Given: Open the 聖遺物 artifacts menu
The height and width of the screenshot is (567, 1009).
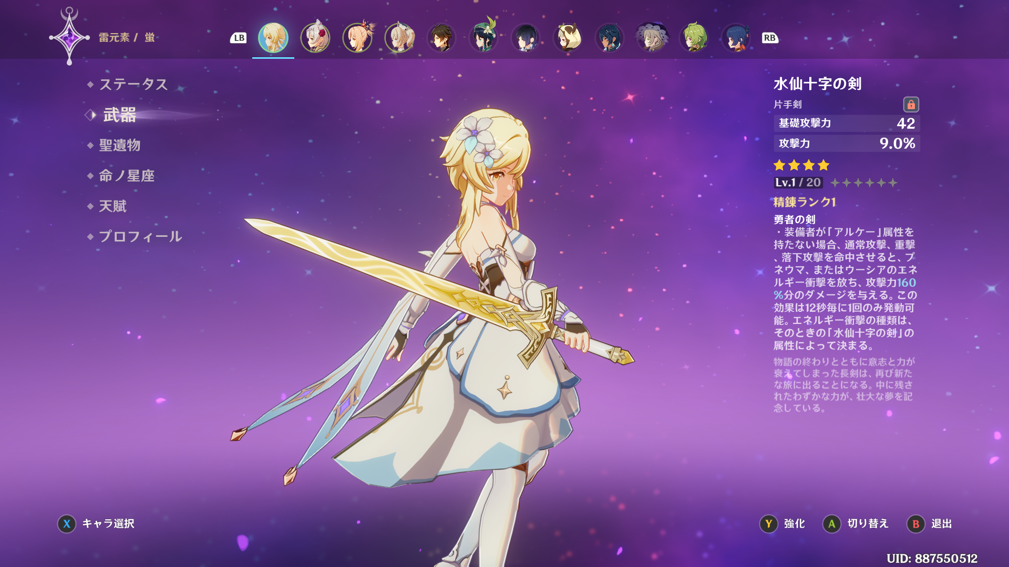Looking at the screenshot, I should [120, 145].
